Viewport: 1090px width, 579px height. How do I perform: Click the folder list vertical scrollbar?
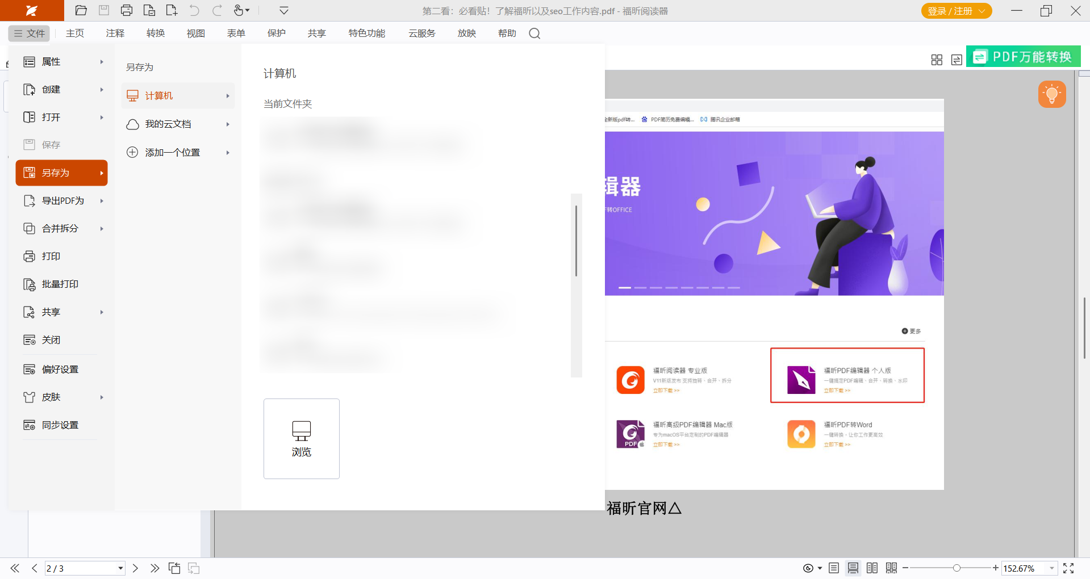click(x=576, y=241)
